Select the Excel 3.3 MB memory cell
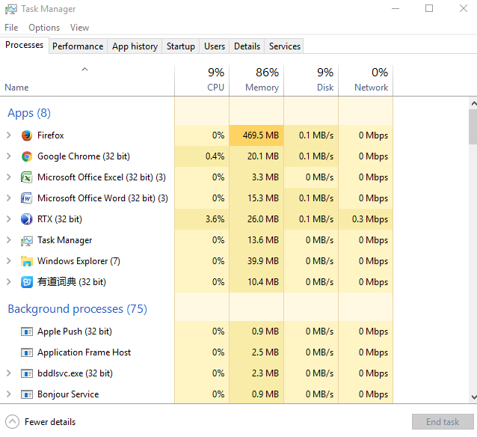The width and height of the screenshot is (477, 437). 256,177
